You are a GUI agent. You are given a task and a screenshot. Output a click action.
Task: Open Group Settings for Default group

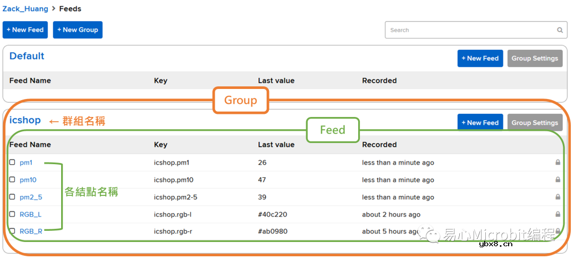click(x=534, y=58)
